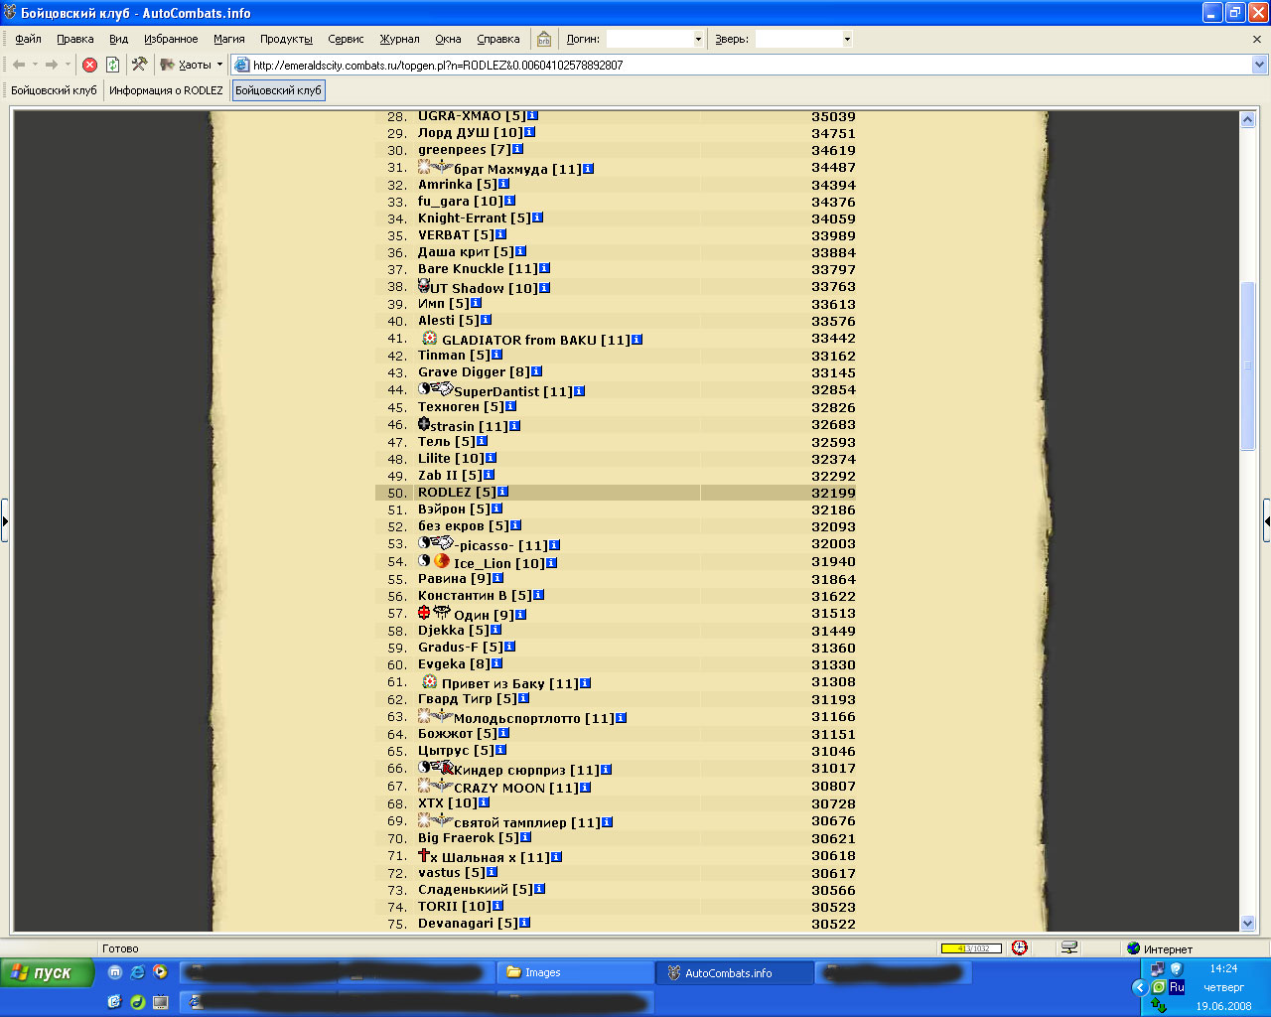Click the refresh page icon

(112, 65)
